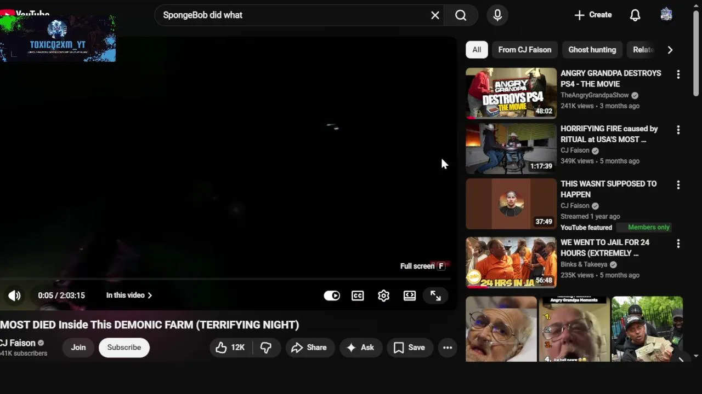
Task: Select the Ghost hunting chip
Action: (x=592, y=50)
